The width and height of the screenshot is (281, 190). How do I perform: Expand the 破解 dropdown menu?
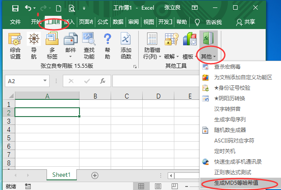172,56
